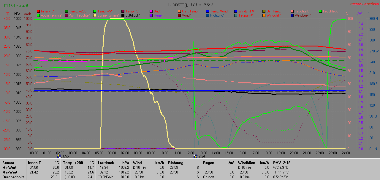
Task: Click the 'MaxWert' row label
Action: pos(10,172)
